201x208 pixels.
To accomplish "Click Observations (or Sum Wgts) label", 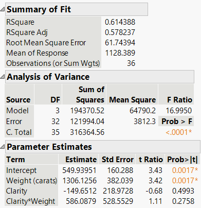I will (53, 63).
